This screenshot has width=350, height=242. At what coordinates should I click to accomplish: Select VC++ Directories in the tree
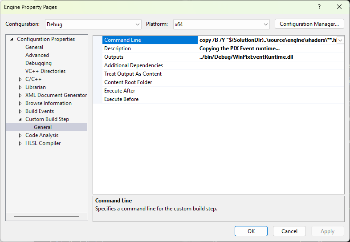(45, 71)
